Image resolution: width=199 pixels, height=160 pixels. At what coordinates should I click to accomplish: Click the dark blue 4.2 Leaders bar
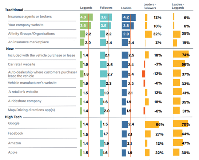click(x=129, y=17)
